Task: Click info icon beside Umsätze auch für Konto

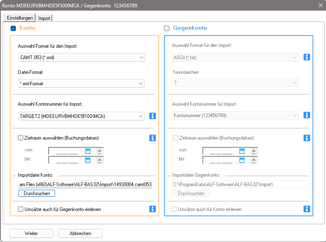Action: 307,209
